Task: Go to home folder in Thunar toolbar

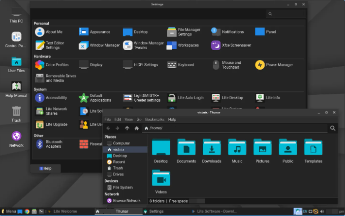Action: [137, 128]
